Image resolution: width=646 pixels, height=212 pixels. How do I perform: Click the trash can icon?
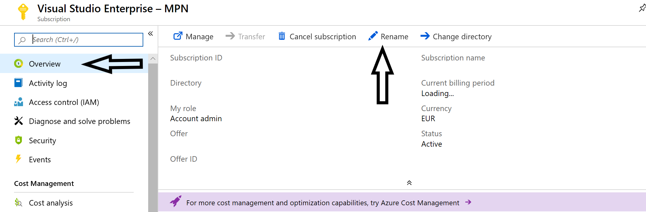click(x=282, y=36)
